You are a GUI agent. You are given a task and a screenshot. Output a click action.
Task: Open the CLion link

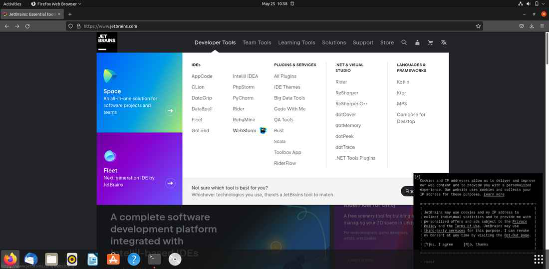(198, 87)
